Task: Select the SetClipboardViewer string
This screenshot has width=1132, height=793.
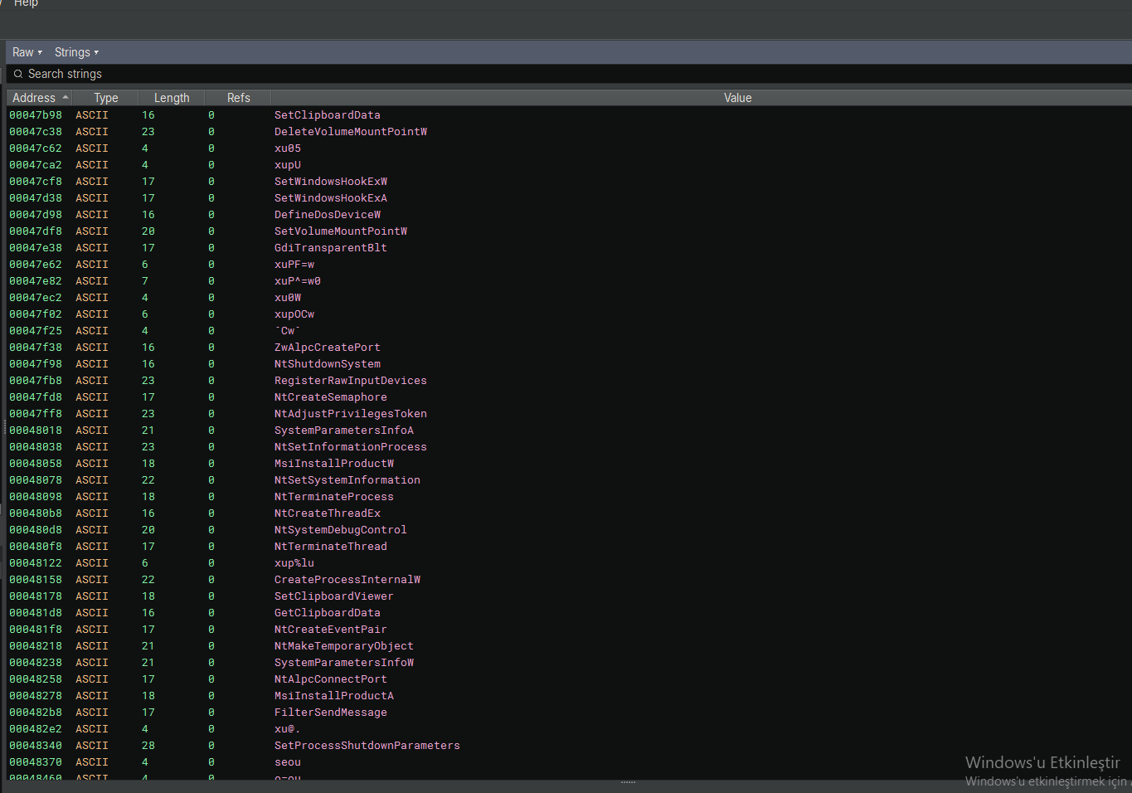Action: [x=334, y=596]
